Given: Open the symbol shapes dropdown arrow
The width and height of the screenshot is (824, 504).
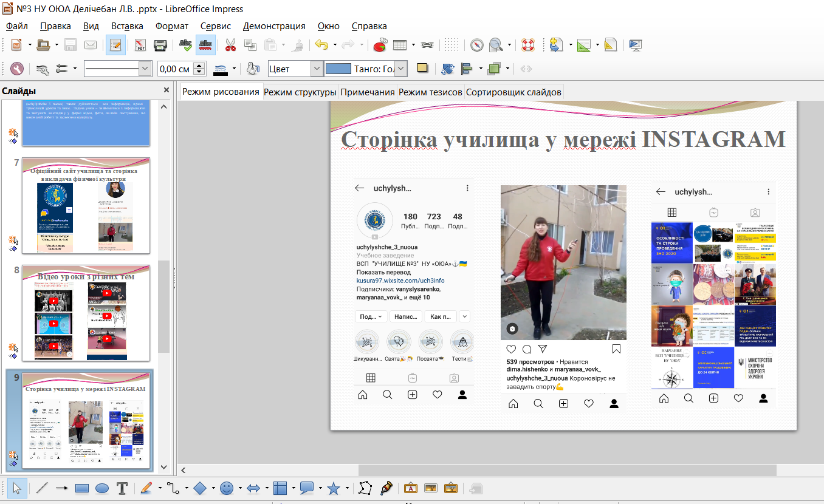Looking at the screenshot, I should [x=241, y=488].
